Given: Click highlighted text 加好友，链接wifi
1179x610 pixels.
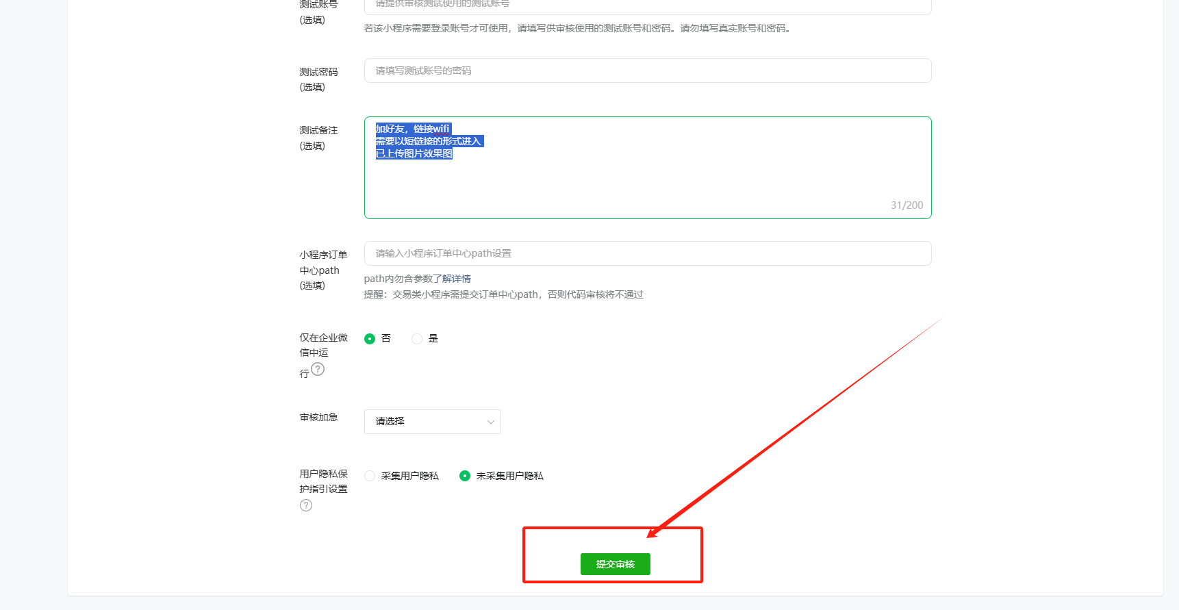Looking at the screenshot, I should tap(413, 129).
